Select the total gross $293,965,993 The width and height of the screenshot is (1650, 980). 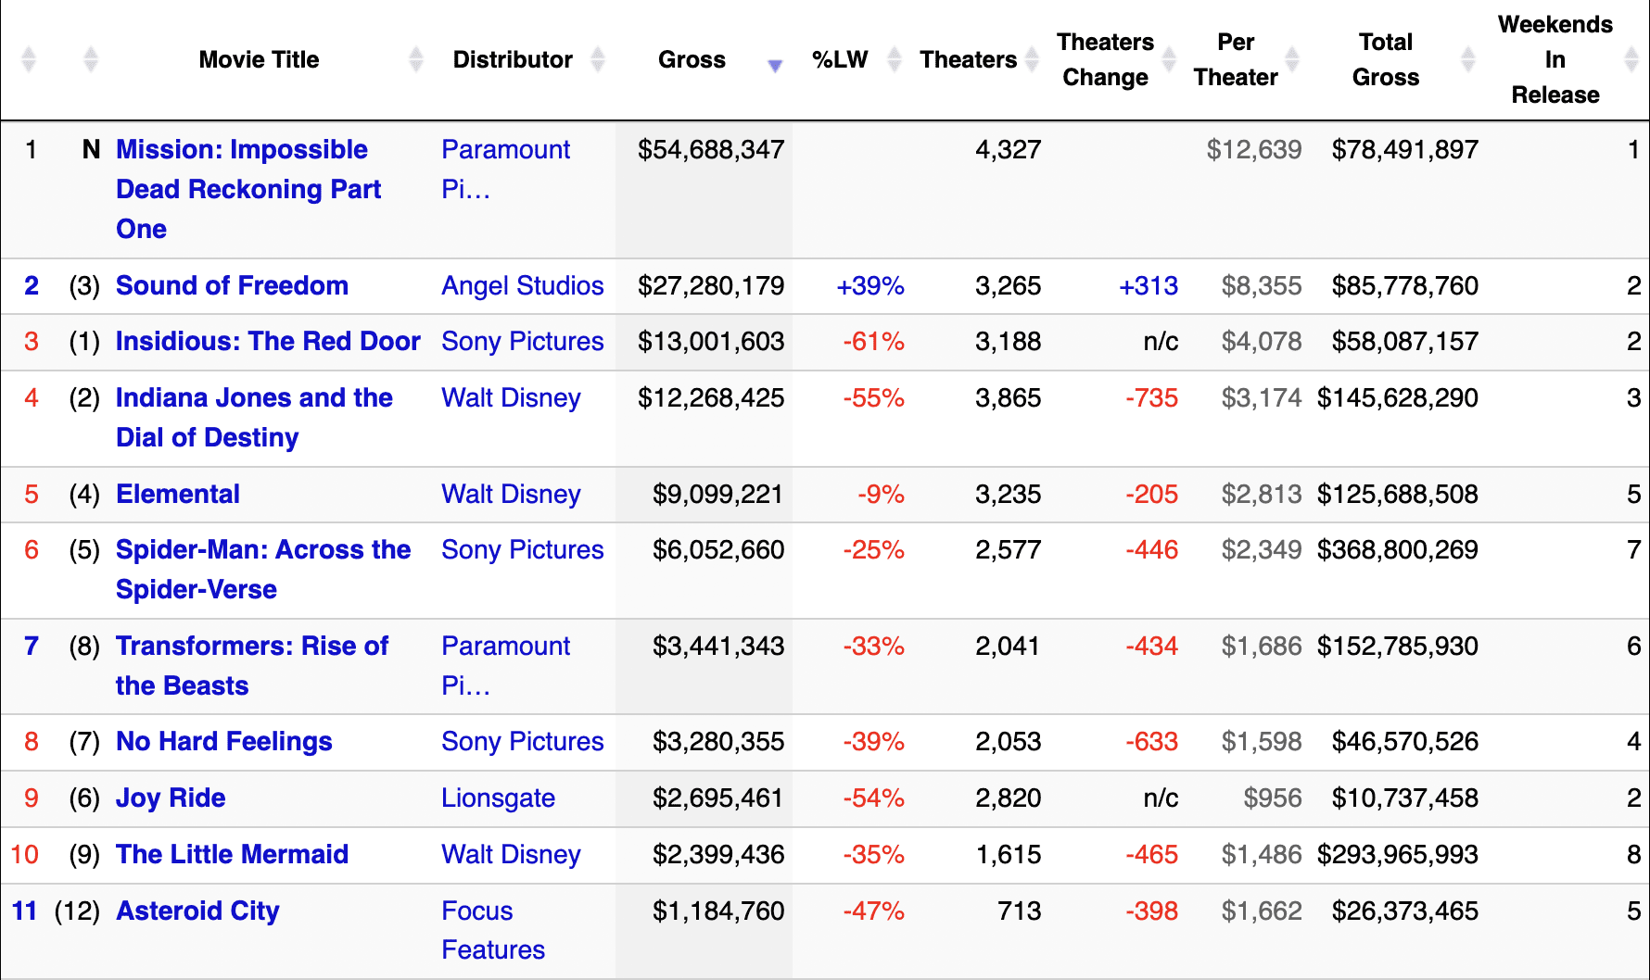[1398, 855]
